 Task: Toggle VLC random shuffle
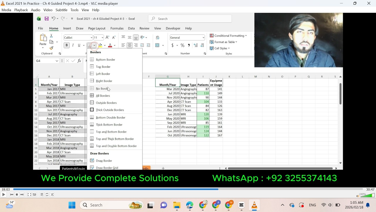point(52,195)
